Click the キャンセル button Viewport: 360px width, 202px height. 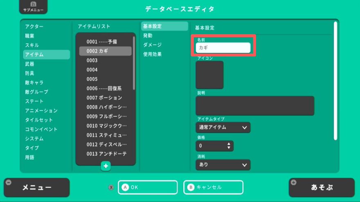point(213,187)
